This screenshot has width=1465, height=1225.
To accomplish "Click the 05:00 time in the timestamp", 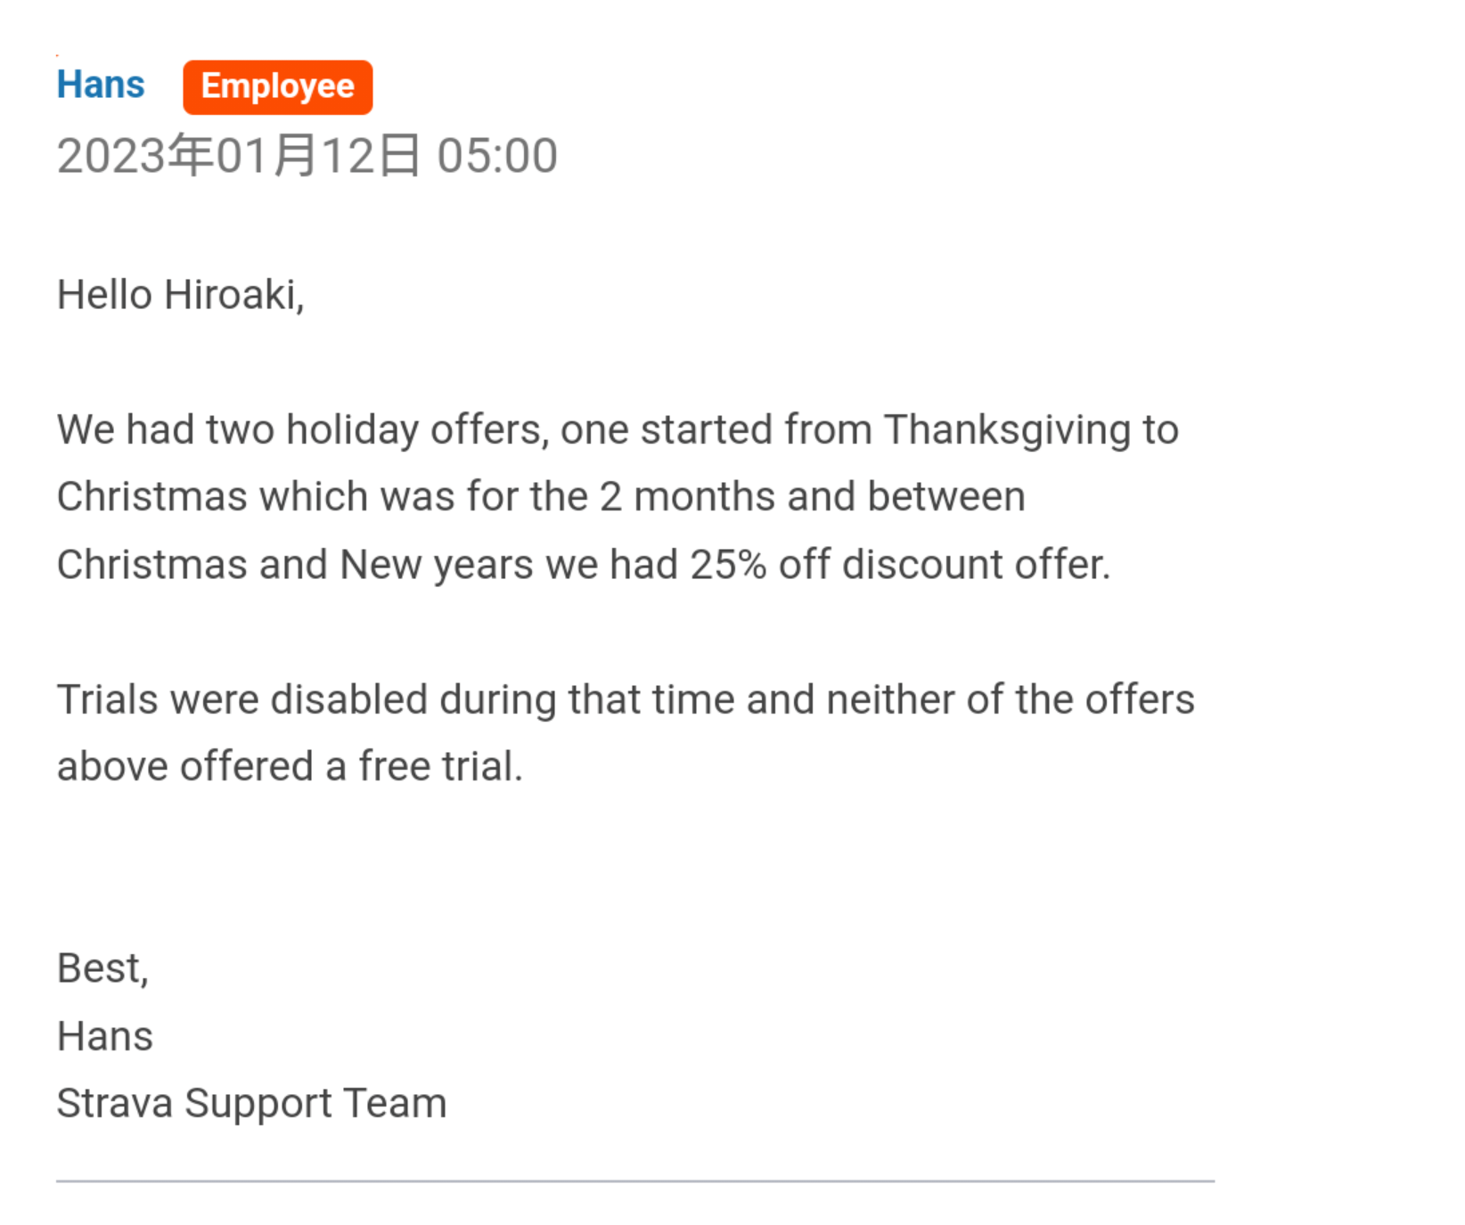I will click(496, 156).
